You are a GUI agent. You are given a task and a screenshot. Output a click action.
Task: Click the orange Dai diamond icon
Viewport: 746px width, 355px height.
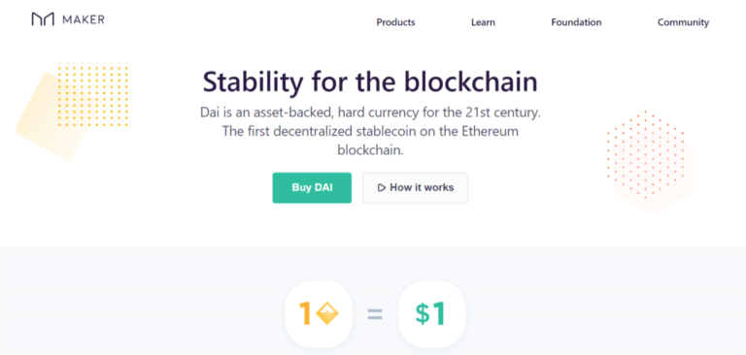(x=326, y=313)
